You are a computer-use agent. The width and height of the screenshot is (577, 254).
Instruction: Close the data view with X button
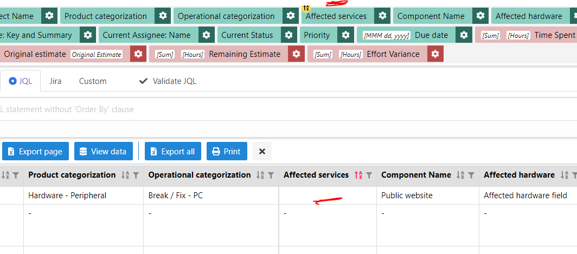tap(262, 151)
